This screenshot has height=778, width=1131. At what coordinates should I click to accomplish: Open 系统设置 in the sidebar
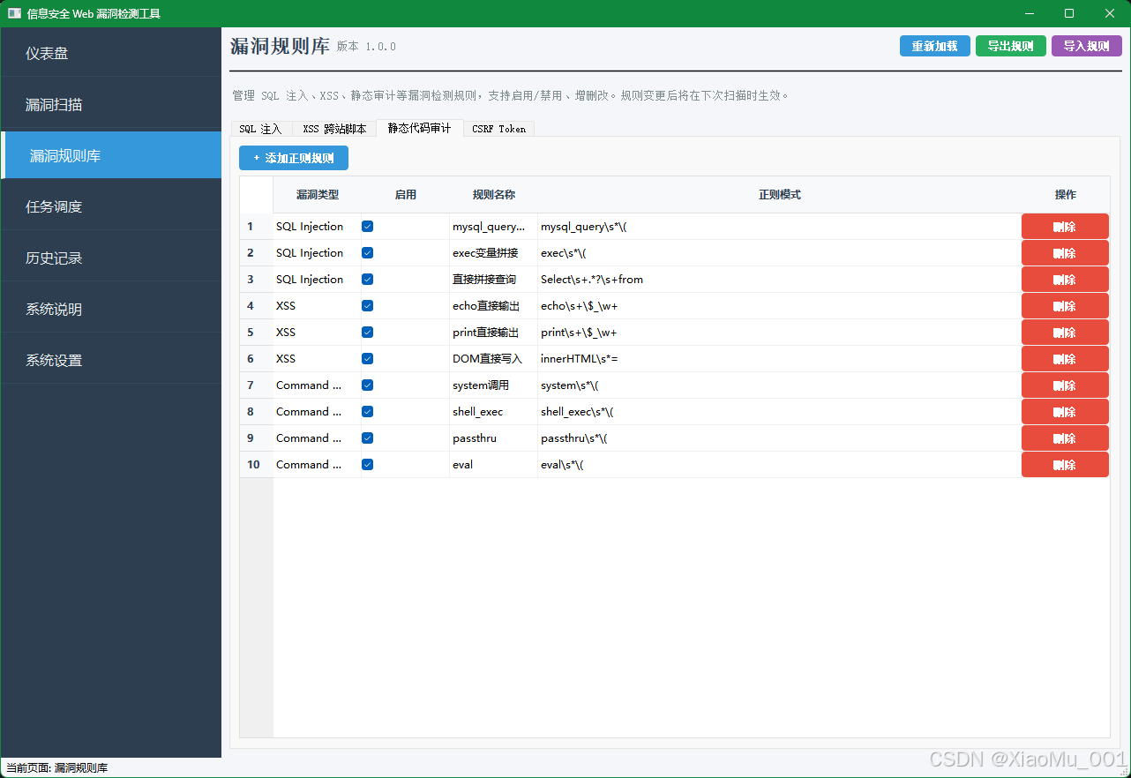(110, 361)
